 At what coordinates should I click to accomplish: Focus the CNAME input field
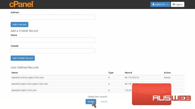coord(53,51)
